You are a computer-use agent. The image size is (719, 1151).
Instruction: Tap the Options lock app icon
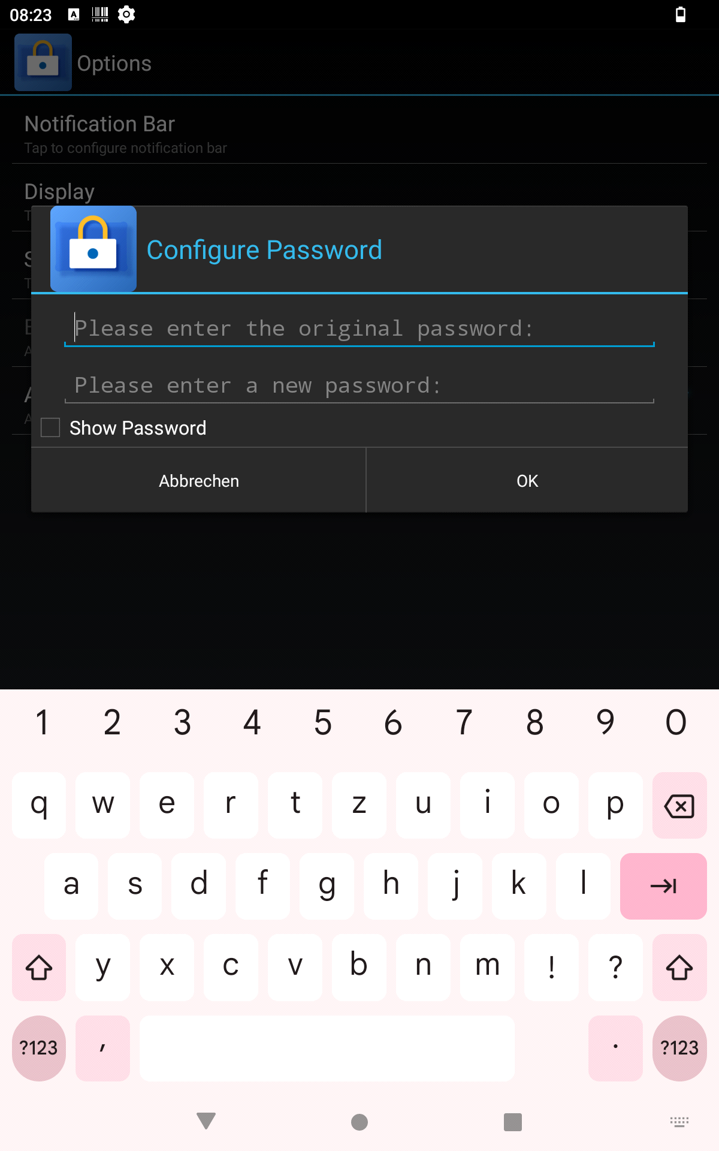[43, 62]
